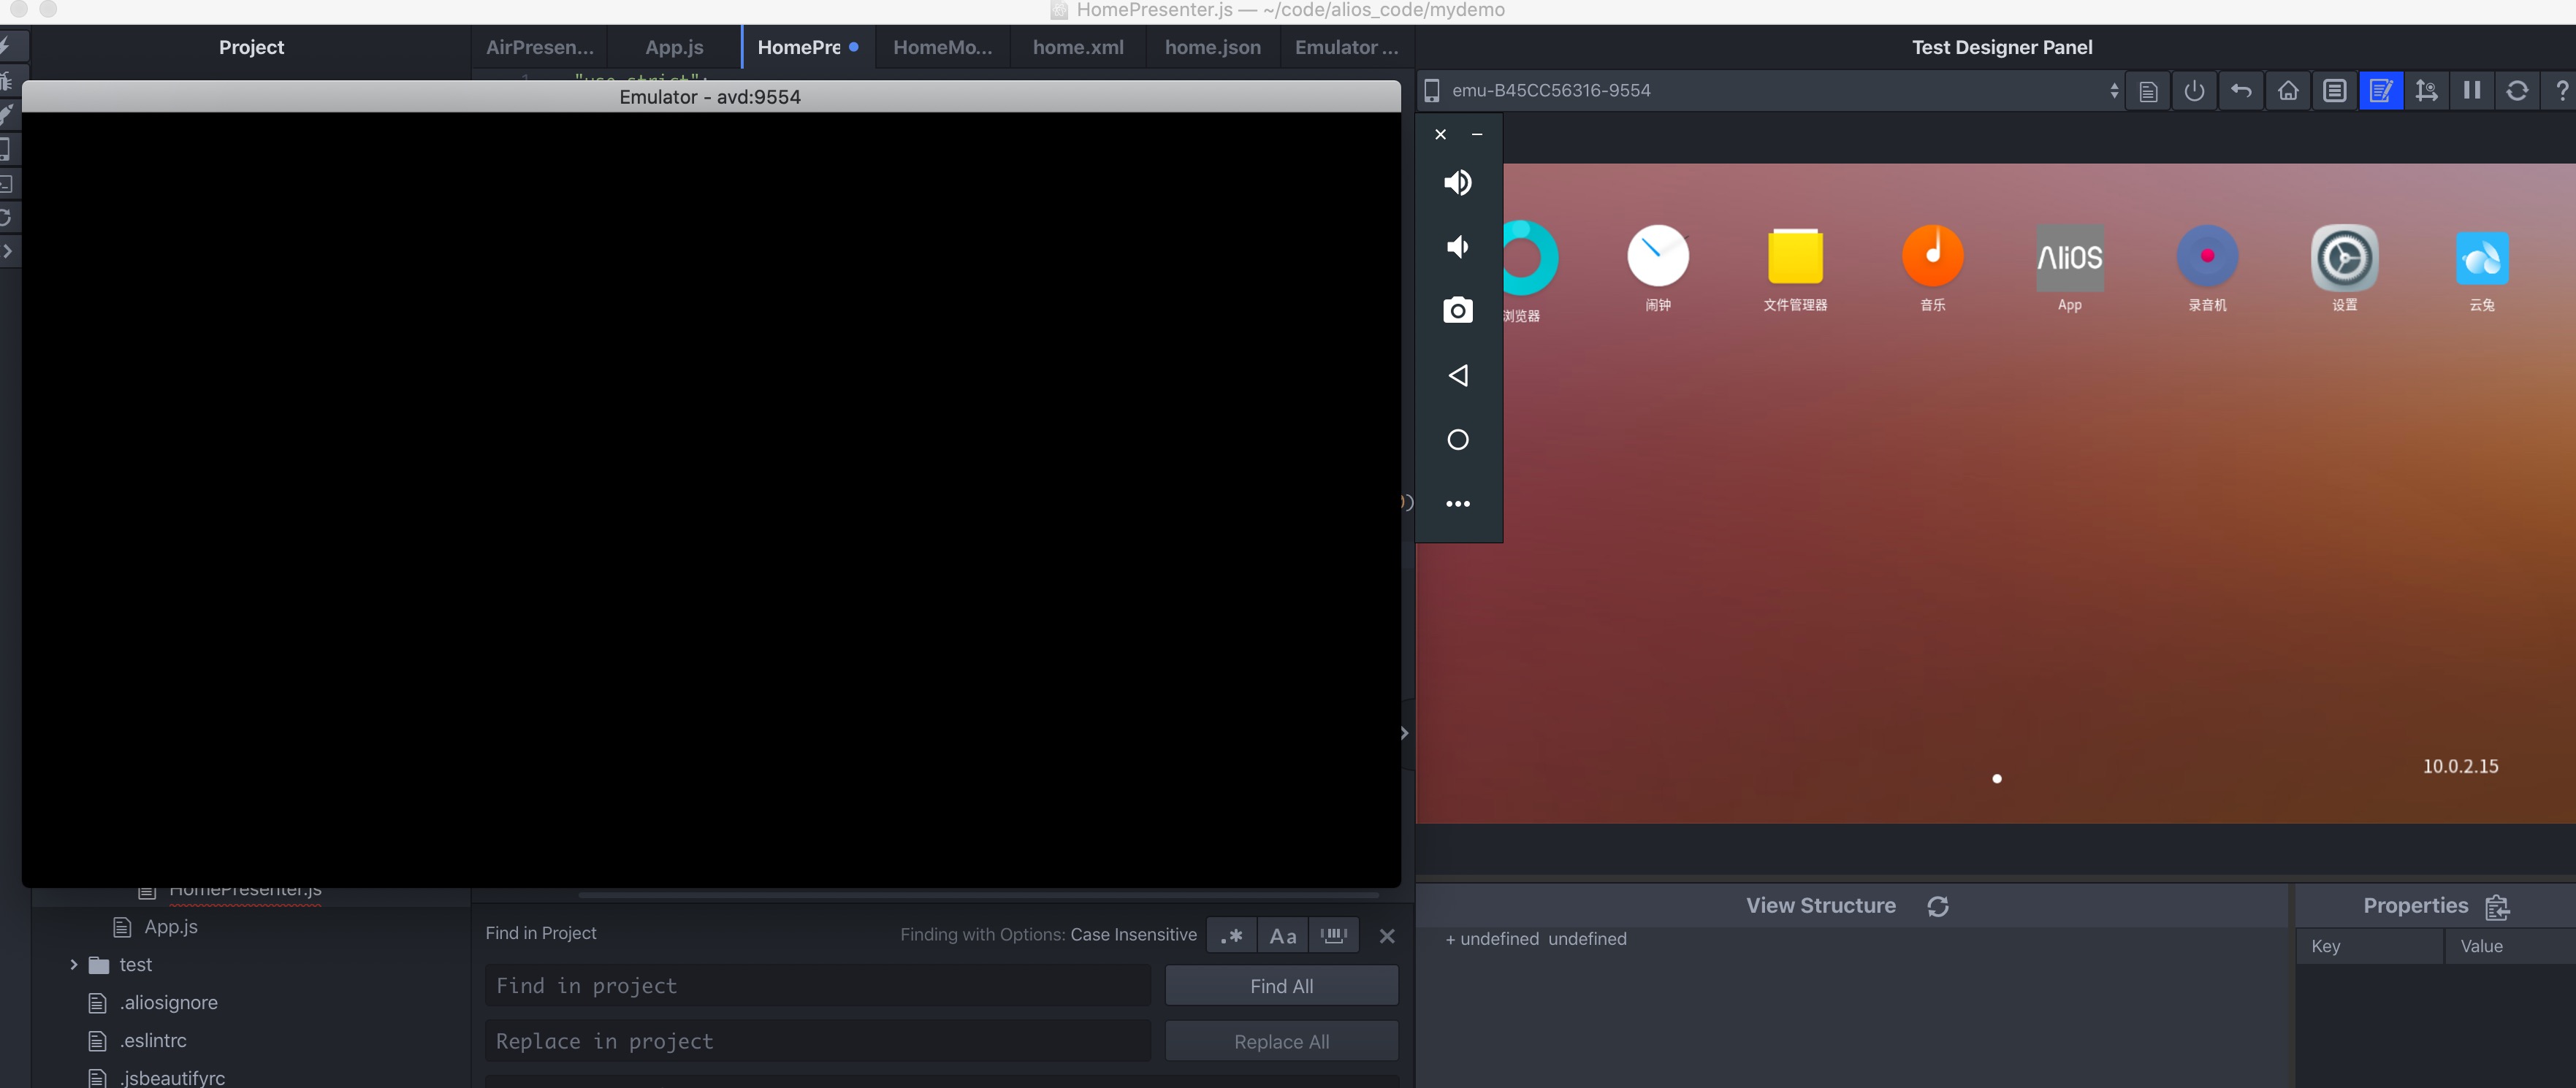Click the chevron on Test Designer panel's left edge

click(x=1405, y=733)
